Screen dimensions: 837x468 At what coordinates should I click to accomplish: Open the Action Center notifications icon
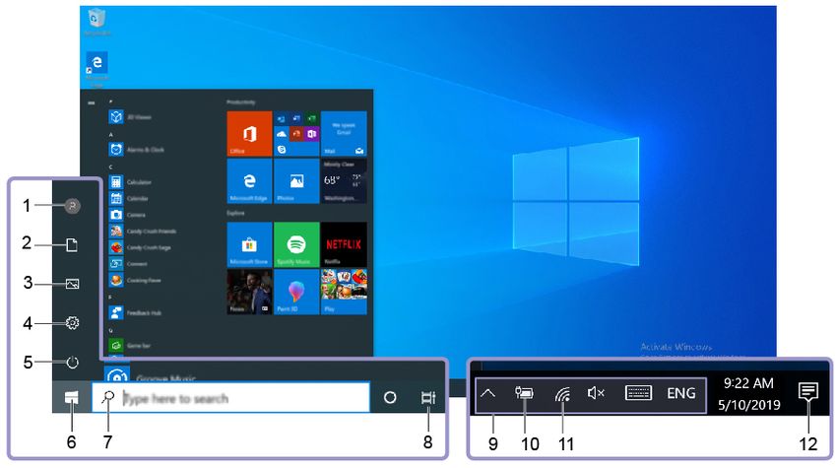coord(808,392)
